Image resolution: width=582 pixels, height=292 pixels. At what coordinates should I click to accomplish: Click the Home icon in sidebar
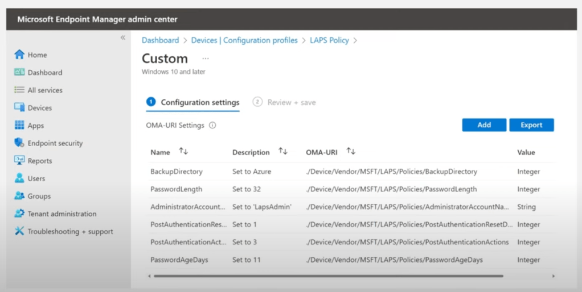[19, 55]
